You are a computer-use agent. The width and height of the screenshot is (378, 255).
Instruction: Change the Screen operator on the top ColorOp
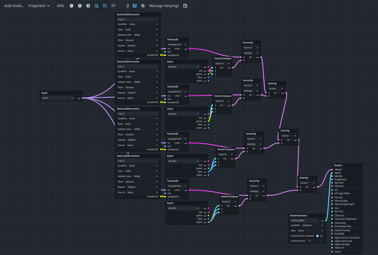pos(276,88)
